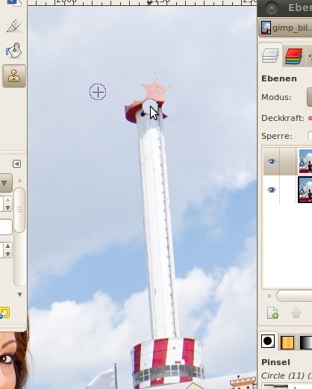Open the Modus layer mode dropdown

(x=309, y=97)
